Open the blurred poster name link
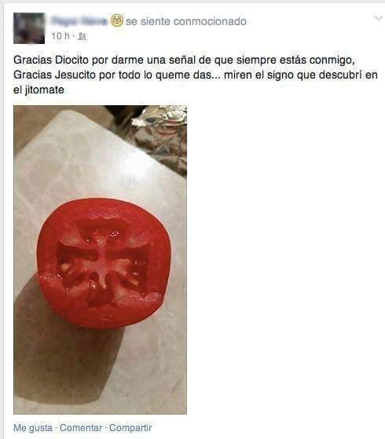The height and width of the screenshot is (439, 385). pos(79,21)
